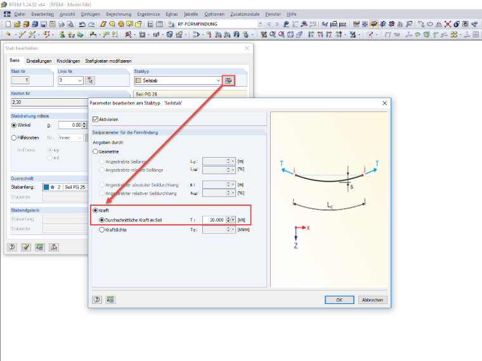Toggle the Aktivieren checkbox
482x361 pixels.
95,120
